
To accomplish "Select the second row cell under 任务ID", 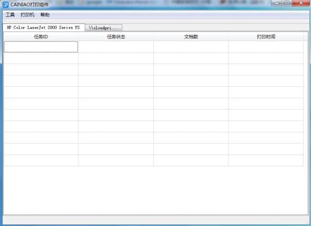I will [41, 58].
